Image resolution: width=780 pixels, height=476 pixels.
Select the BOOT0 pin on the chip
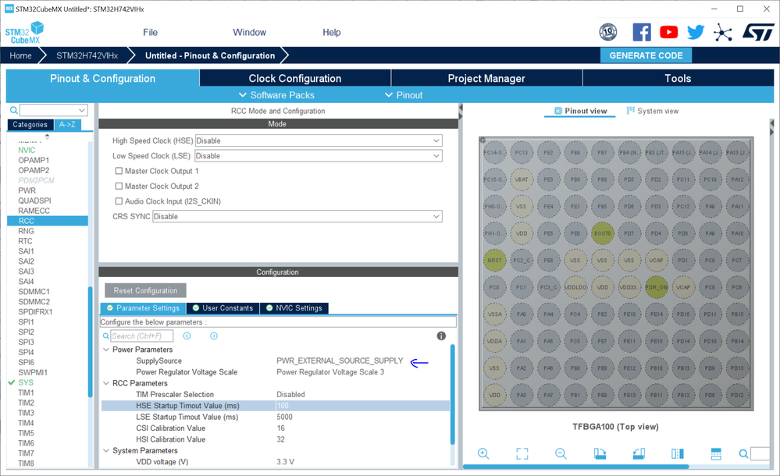[603, 233]
